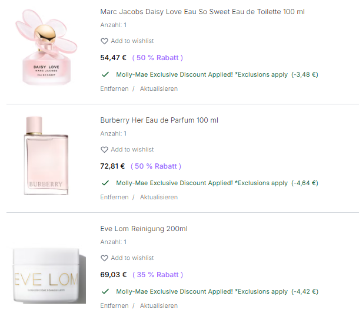This screenshot has width=359, height=319.
Task: Click heart icon for Burberry Her perfume
Action: click(x=104, y=150)
